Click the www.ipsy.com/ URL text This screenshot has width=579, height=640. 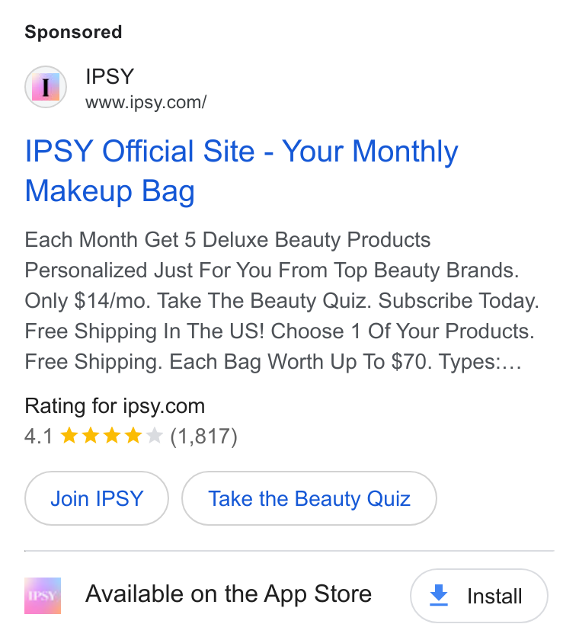146,102
